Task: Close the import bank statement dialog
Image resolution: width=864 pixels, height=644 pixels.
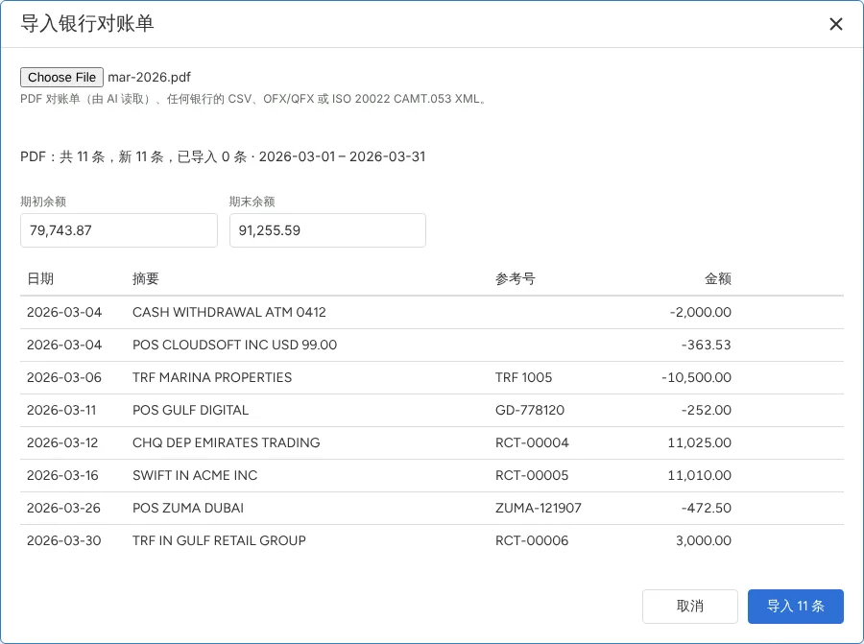Action: (835, 24)
